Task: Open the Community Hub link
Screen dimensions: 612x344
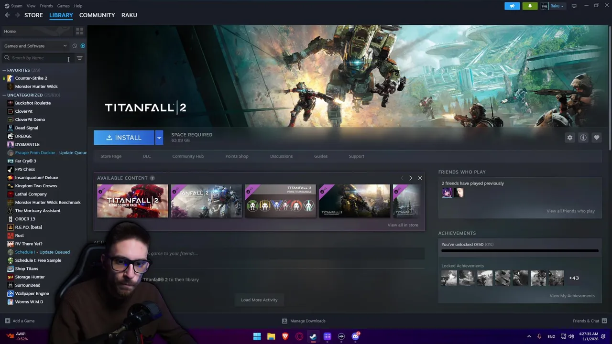Action: click(188, 156)
